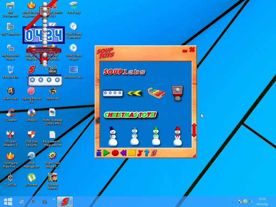Click the MPC-BE quick launch icon
The width and height of the screenshot is (276, 207).
point(45,202)
